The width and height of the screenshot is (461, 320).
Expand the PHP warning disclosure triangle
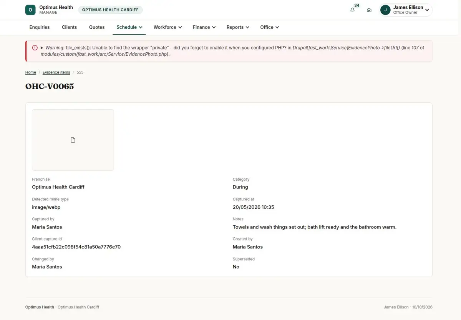[42, 48]
